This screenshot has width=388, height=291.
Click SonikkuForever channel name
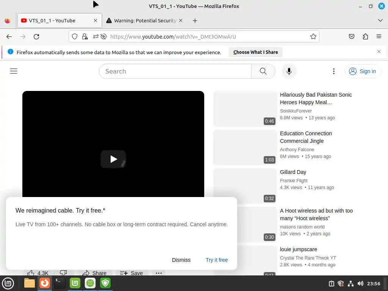coord(296,111)
